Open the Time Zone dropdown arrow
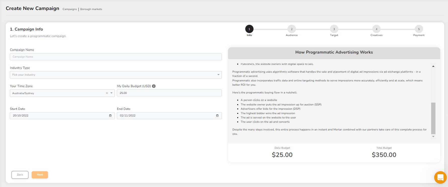The height and width of the screenshot is (187, 448). pos(111,93)
